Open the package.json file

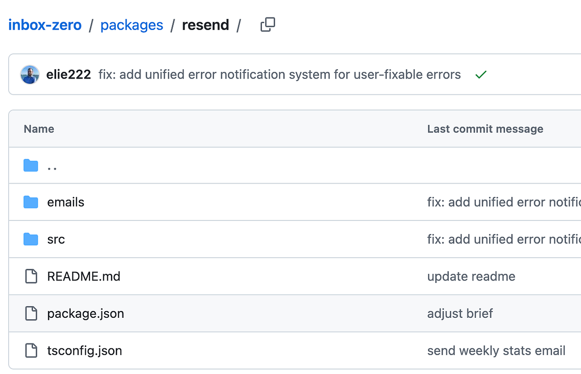[86, 313]
